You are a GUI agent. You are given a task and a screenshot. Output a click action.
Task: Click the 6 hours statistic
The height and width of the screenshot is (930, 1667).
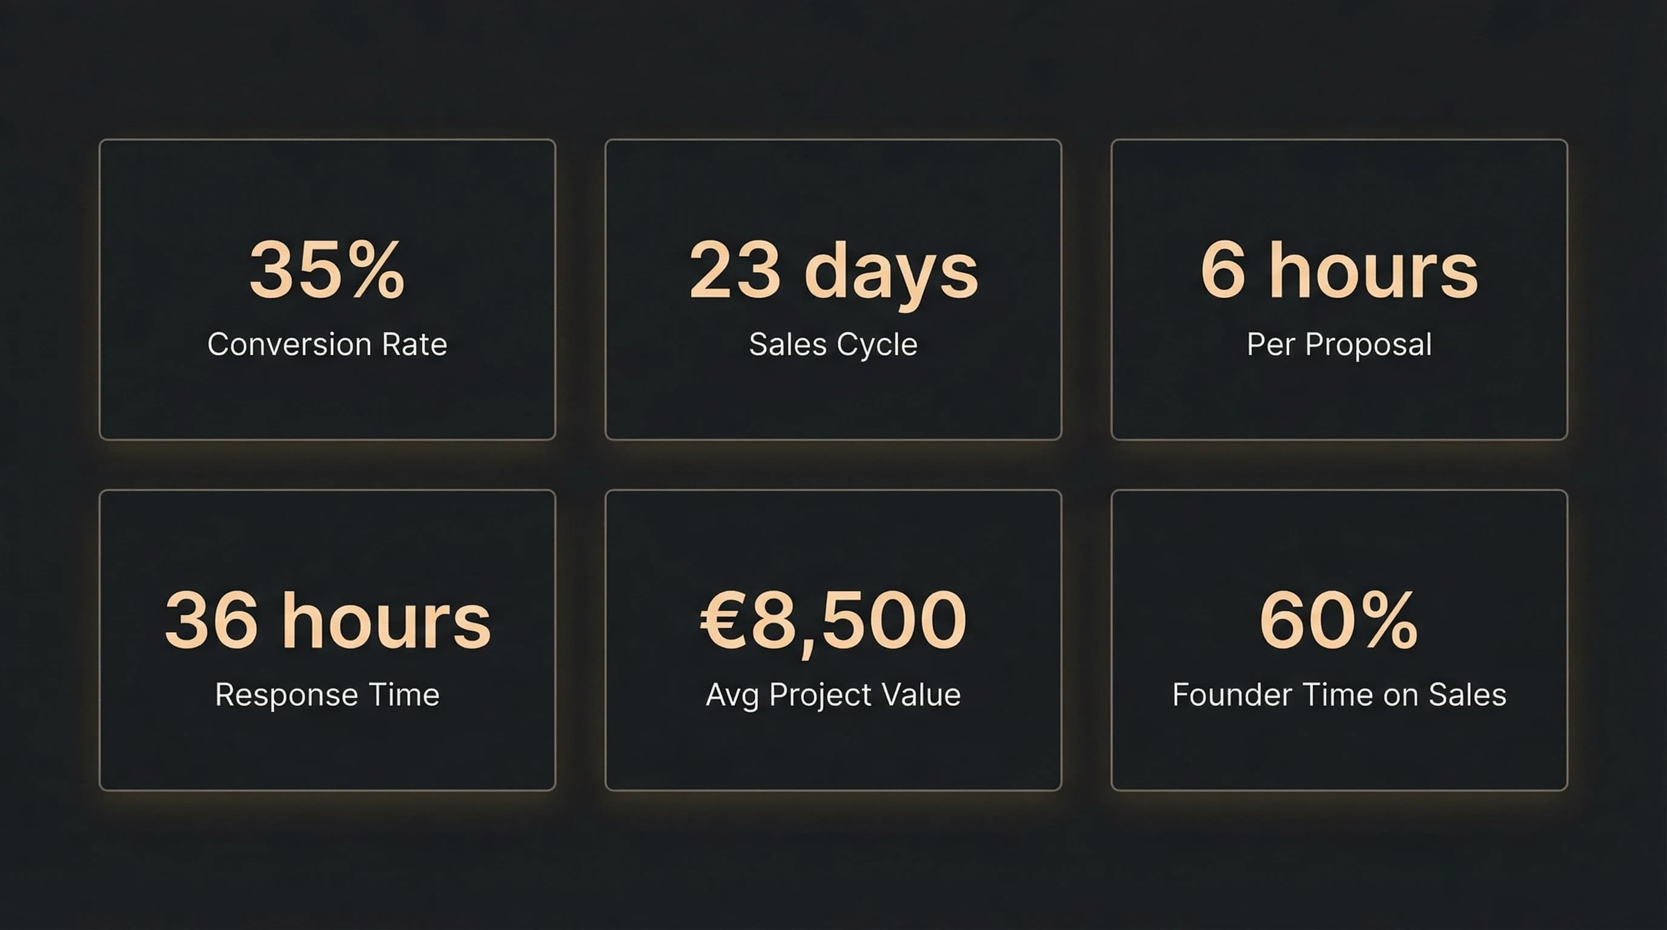(1339, 269)
